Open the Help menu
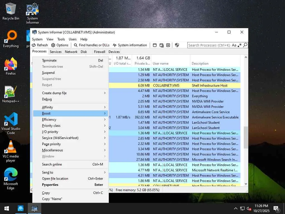The width and height of the screenshot is (285, 214). pos(84,39)
